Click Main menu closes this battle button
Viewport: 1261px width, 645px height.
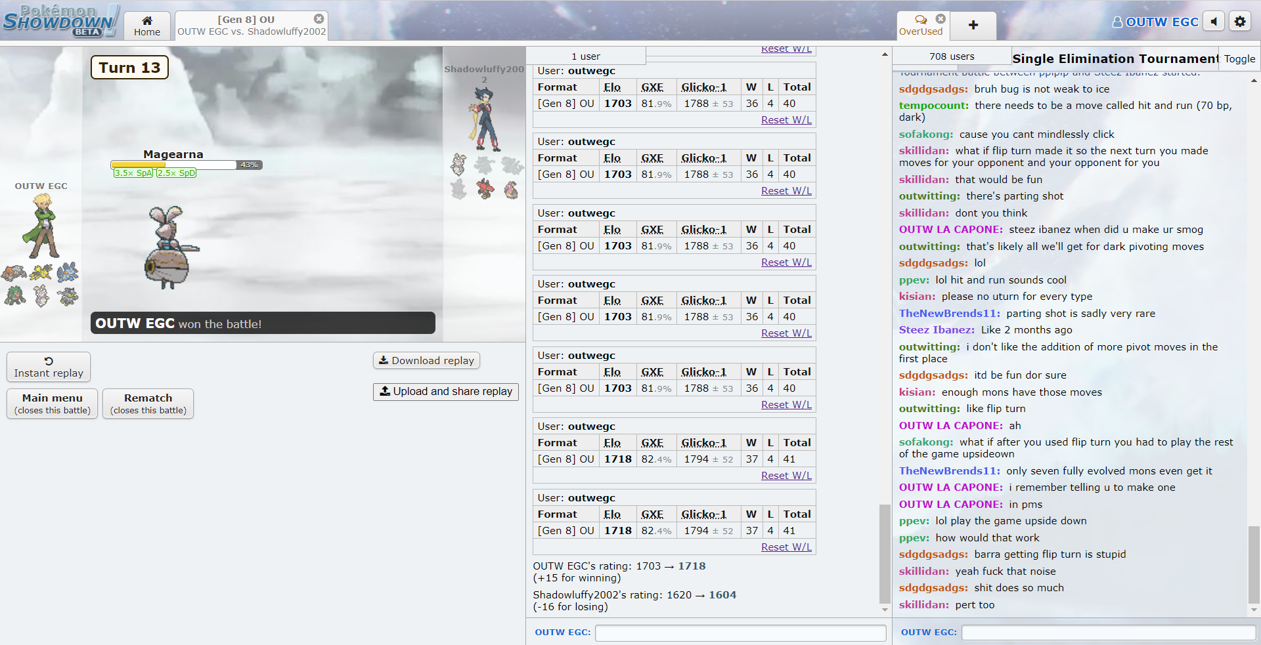pyautogui.click(x=53, y=404)
